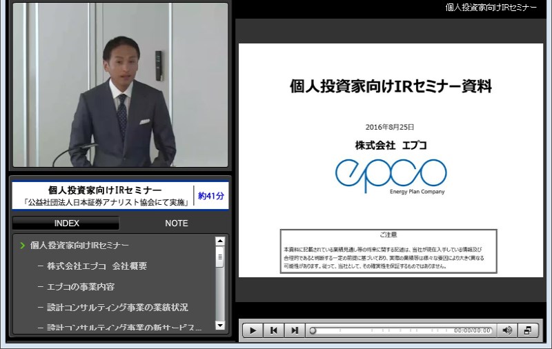Click the 00:00/00:00 time display
Viewport: 552px width, 349px height.
tap(472, 330)
